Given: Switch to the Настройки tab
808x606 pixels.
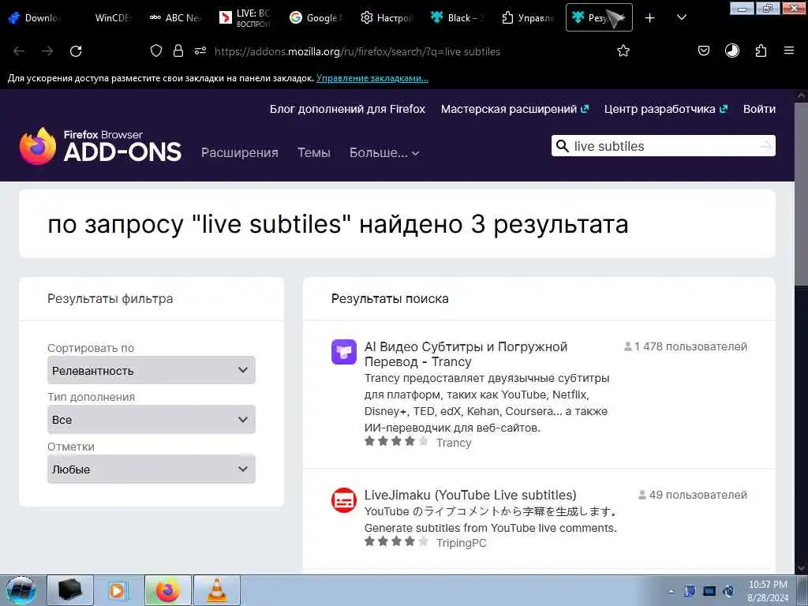Looking at the screenshot, I should point(386,18).
